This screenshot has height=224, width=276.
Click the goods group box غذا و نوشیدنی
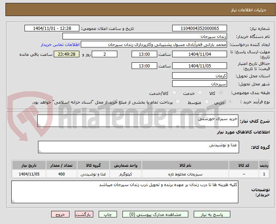[138, 147]
